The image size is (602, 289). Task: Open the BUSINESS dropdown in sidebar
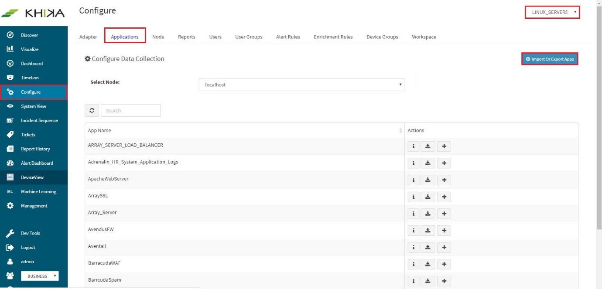click(40, 276)
